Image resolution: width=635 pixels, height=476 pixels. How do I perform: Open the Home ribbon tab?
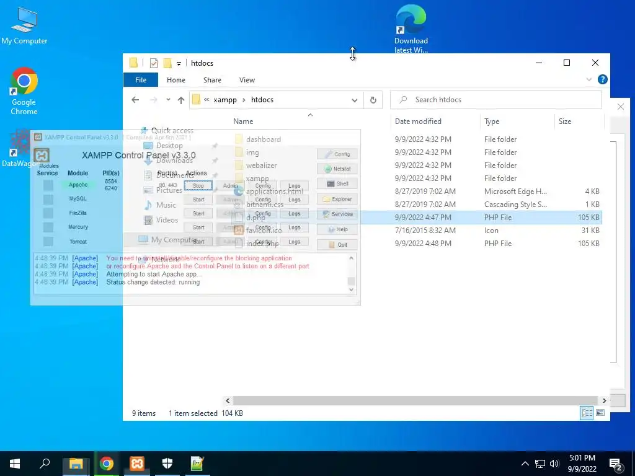(176, 80)
